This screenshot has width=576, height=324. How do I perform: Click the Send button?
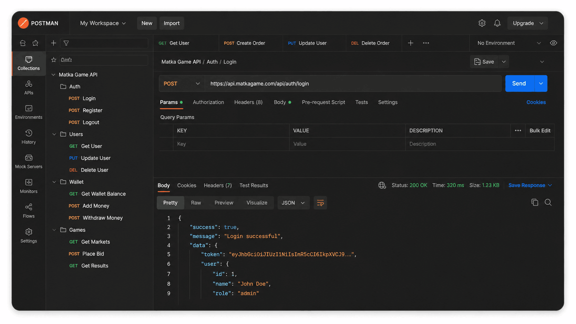[x=519, y=84]
